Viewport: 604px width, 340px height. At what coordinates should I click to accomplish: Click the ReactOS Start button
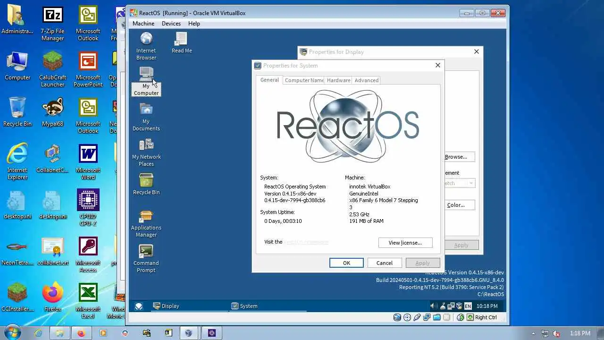[x=139, y=306]
